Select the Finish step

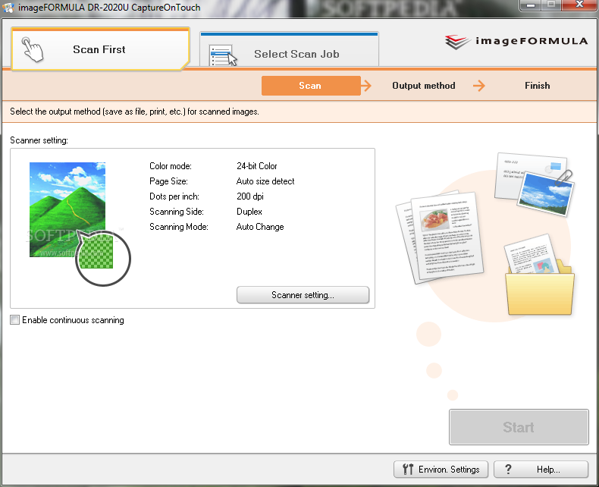[x=537, y=86]
